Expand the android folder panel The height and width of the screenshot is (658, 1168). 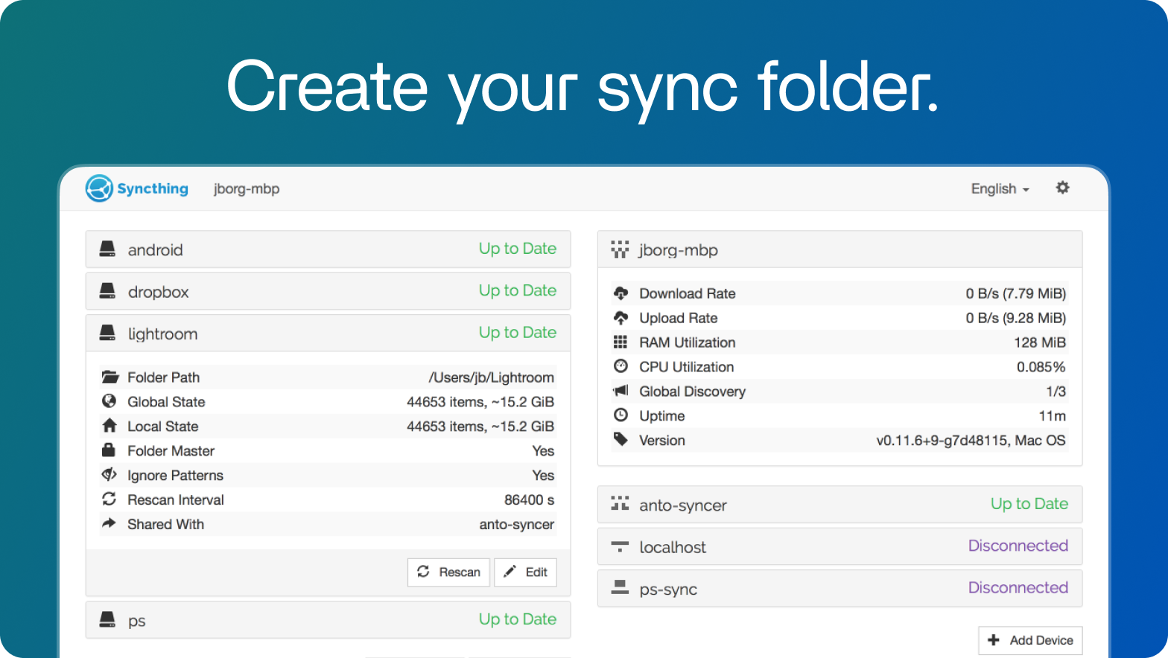click(328, 249)
